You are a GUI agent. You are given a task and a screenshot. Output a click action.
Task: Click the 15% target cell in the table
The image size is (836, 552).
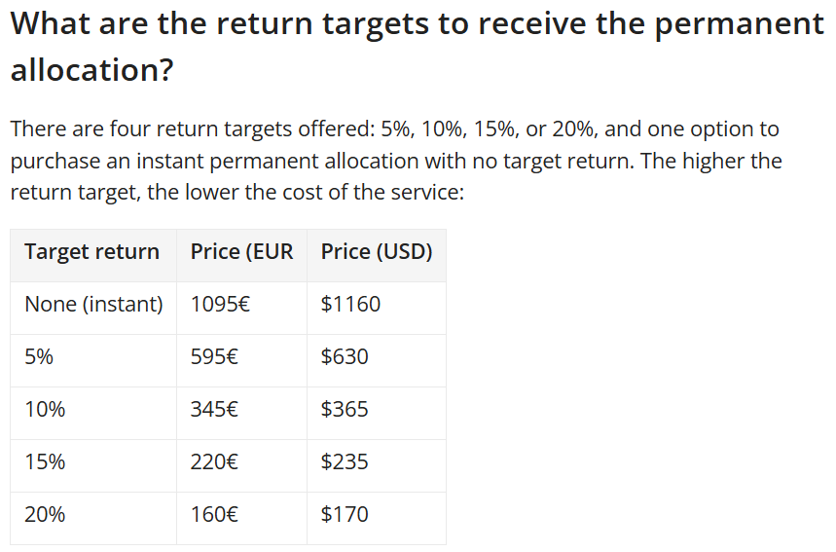pyautogui.click(x=45, y=462)
